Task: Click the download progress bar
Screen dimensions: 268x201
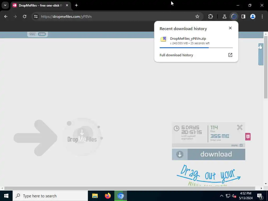Action: coord(196,48)
